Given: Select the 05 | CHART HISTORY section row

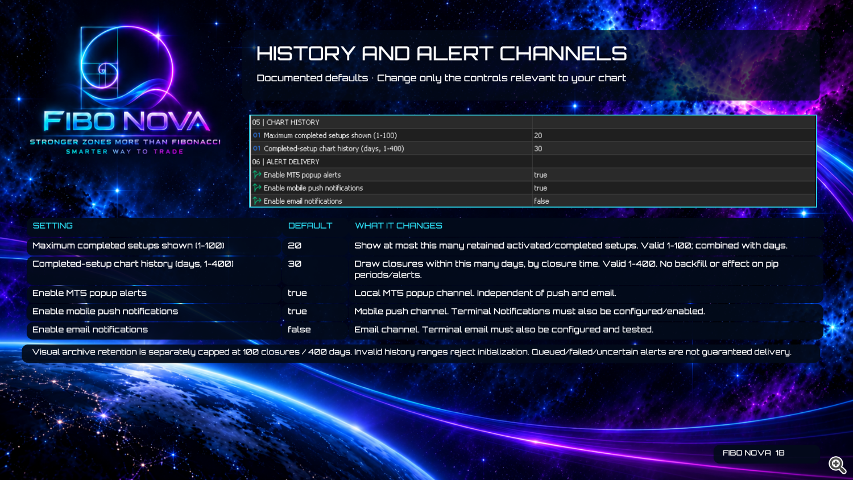Looking at the screenshot, I should [533, 122].
